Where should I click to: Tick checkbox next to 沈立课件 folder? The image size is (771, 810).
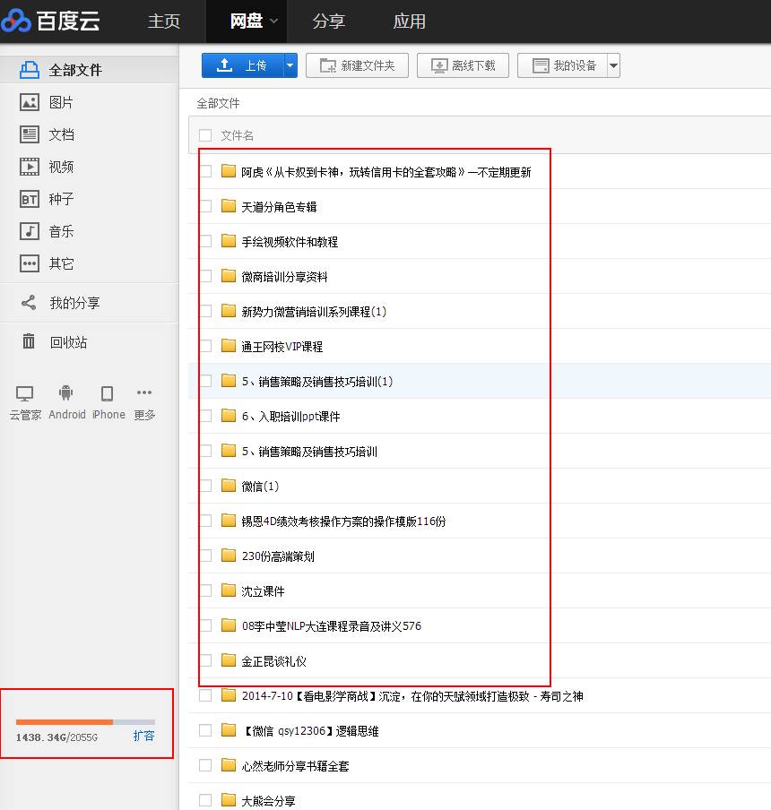(205, 590)
